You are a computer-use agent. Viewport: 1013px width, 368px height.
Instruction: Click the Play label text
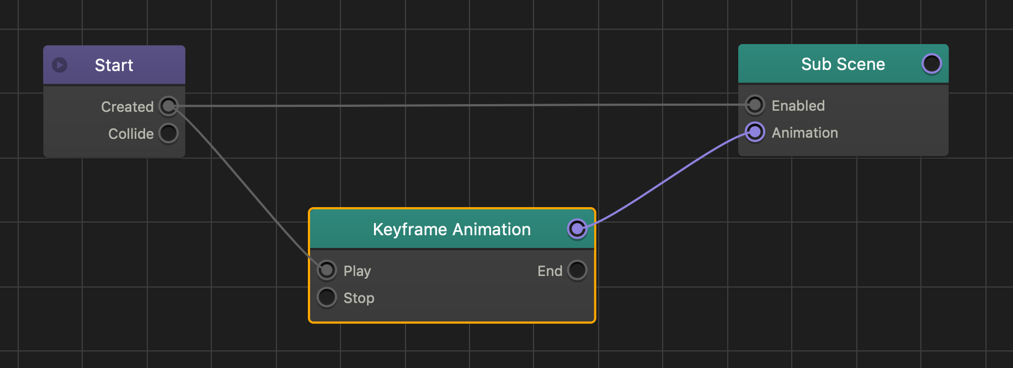coord(357,271)
